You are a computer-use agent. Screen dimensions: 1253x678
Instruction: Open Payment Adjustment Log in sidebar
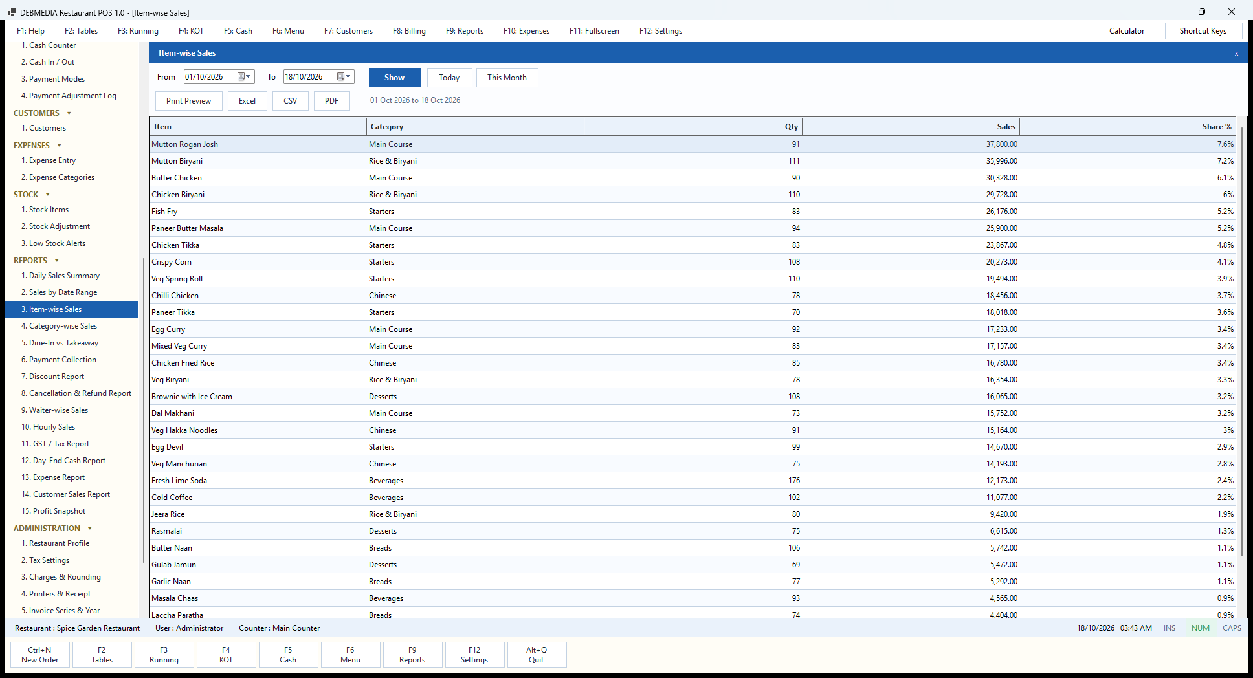coord(72,96)
